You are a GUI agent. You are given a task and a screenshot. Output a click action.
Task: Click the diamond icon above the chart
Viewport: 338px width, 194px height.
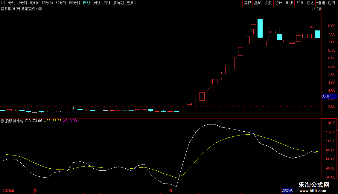coord(313,9)
